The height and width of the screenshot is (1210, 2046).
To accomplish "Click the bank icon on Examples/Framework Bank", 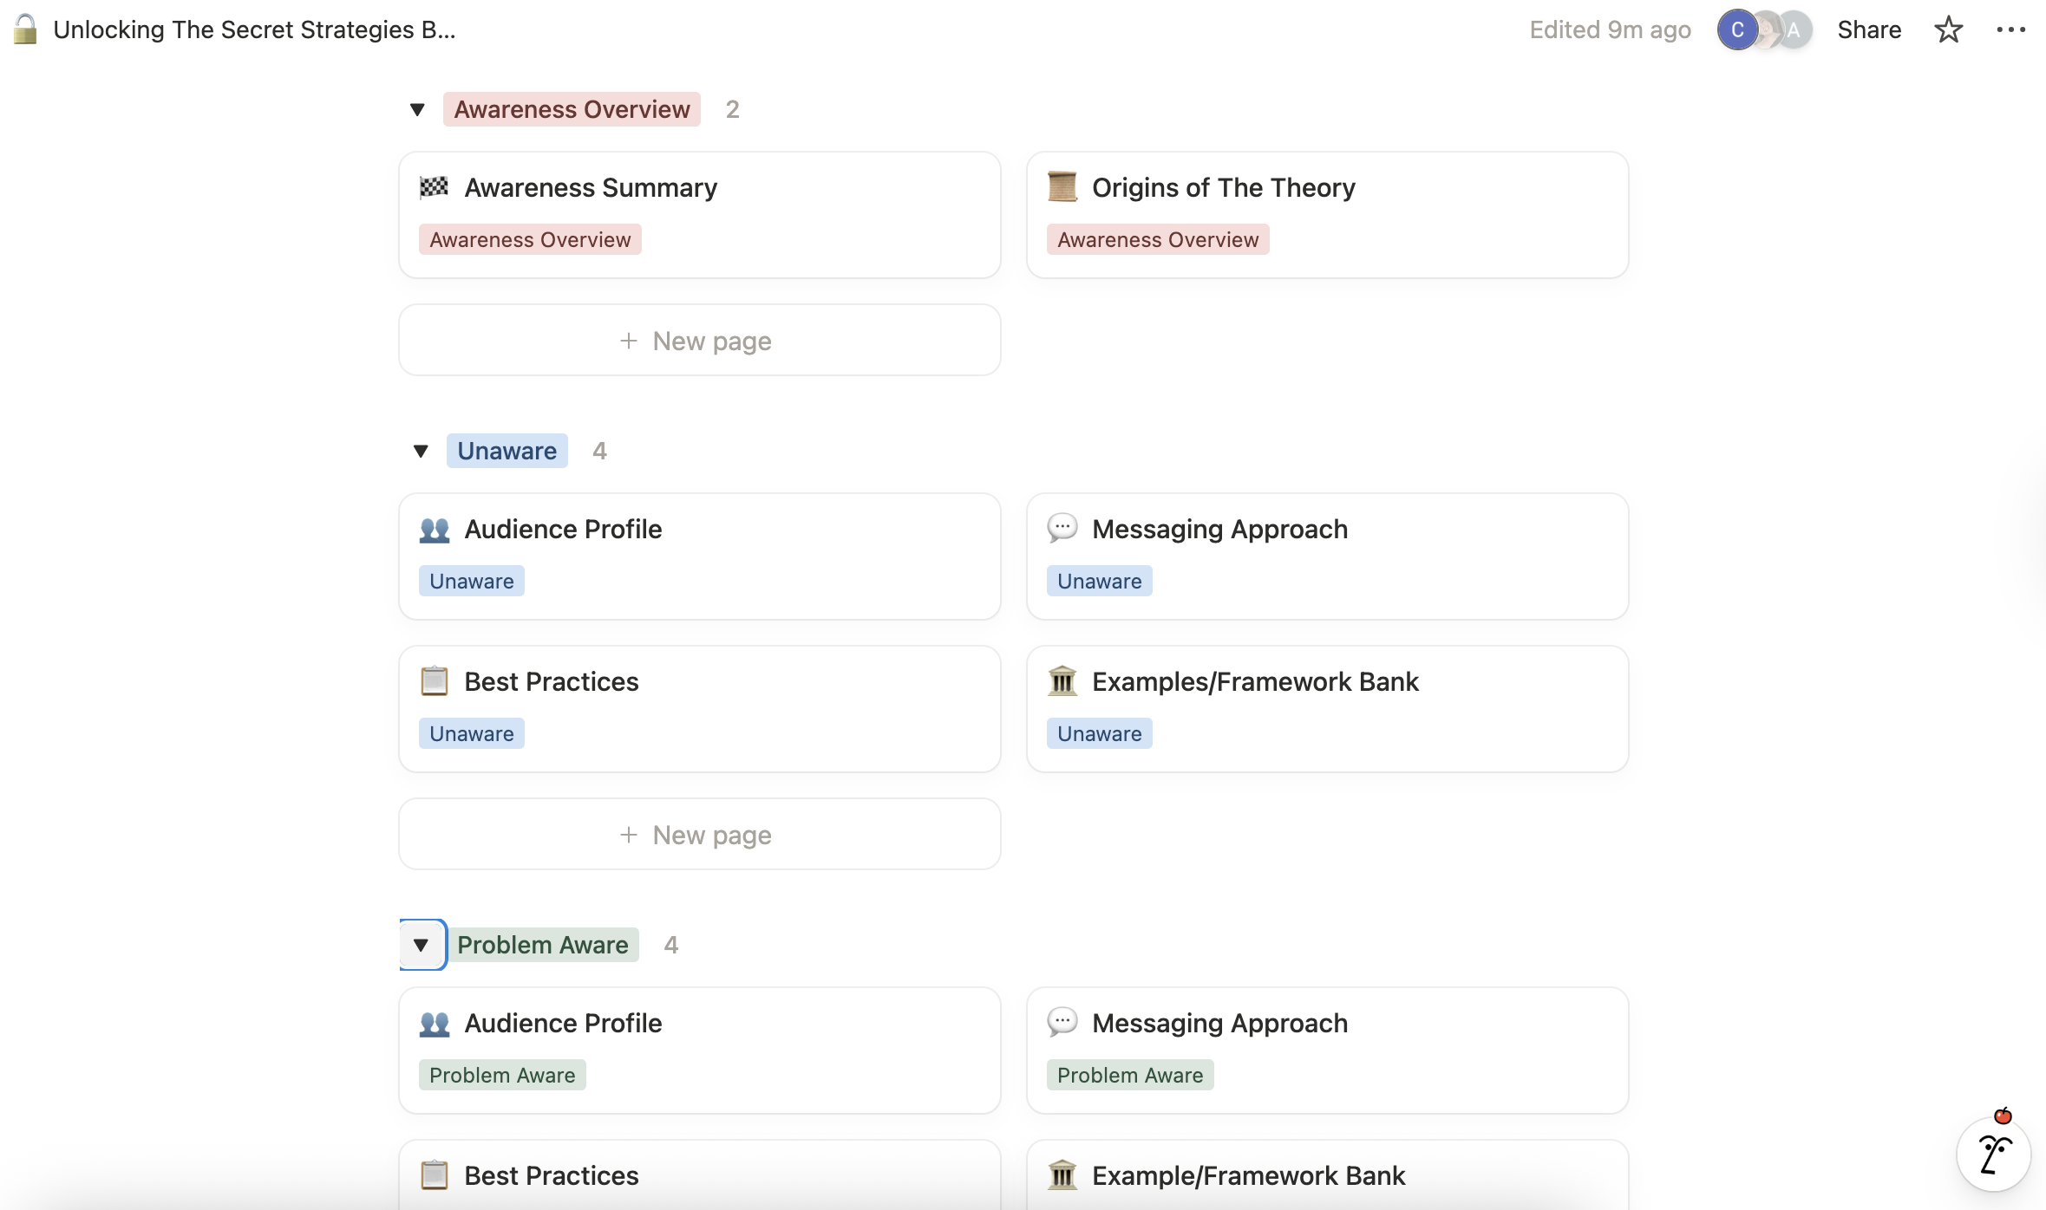I will (x=1062, y=681).
